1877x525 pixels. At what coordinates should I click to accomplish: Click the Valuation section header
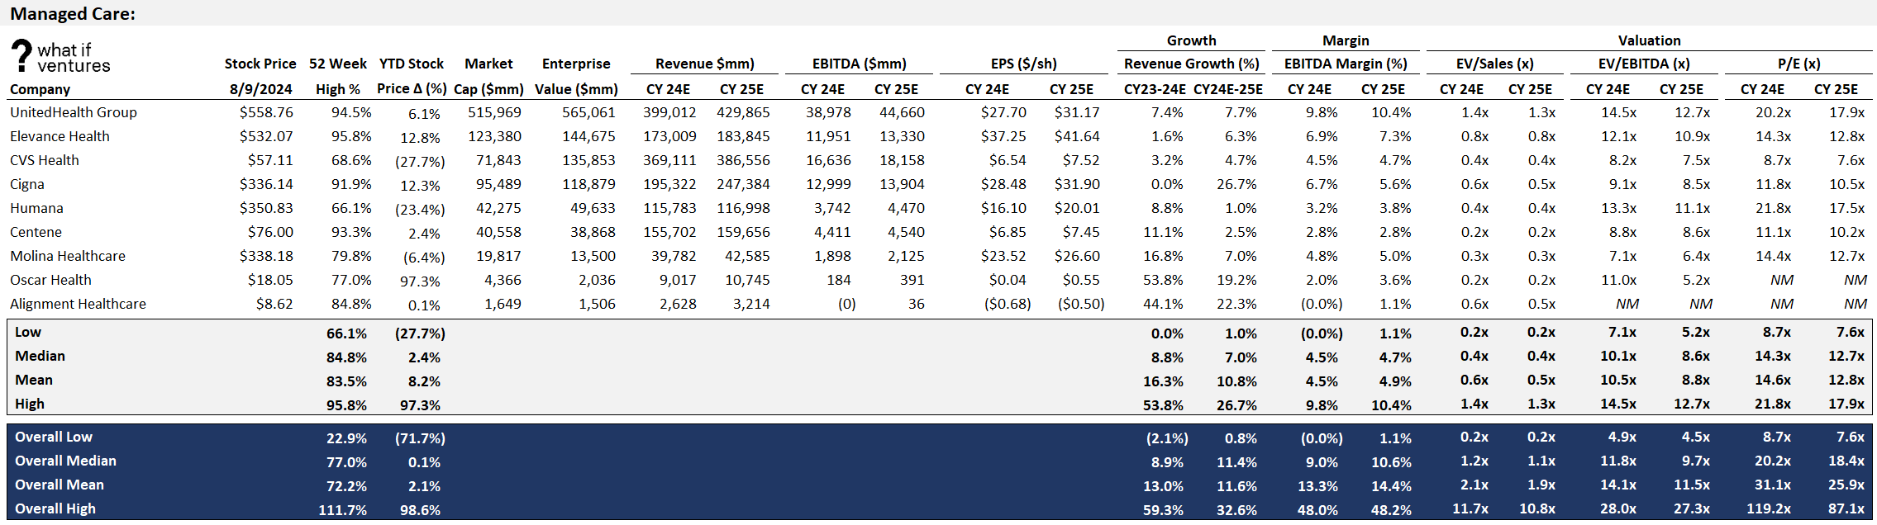pyautogui.click(x=1649, y=40)
